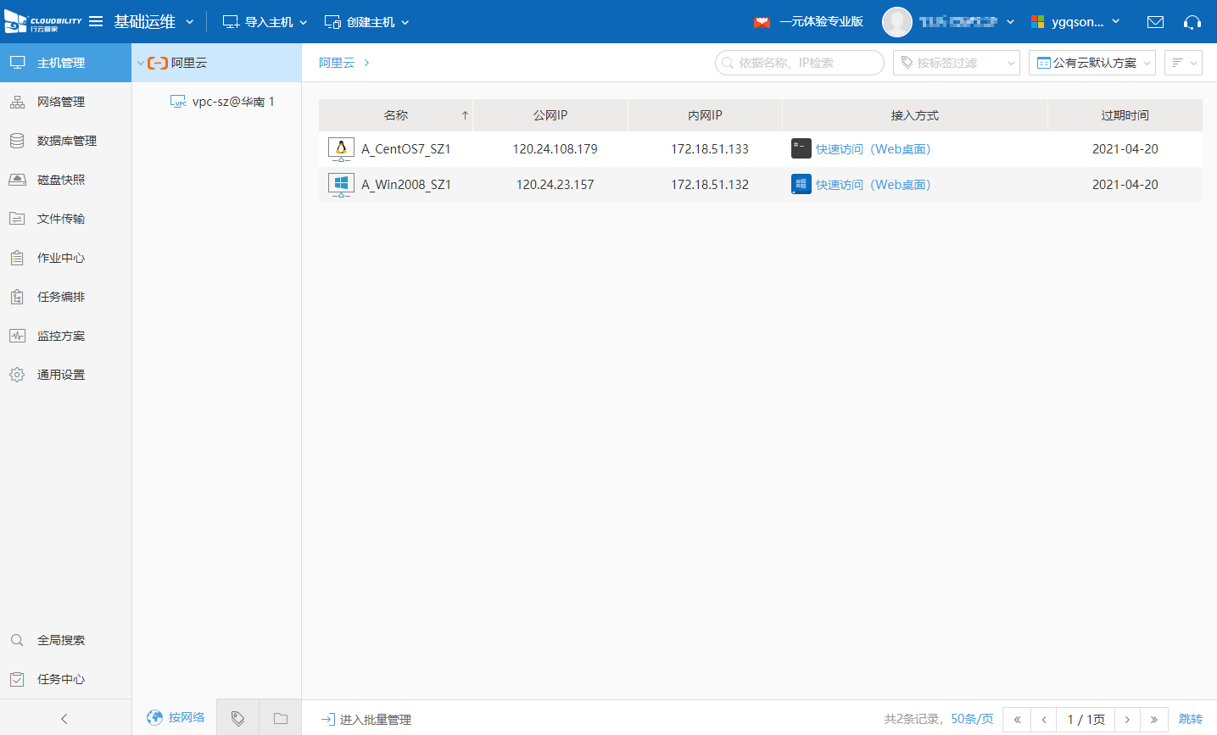Open the 按标签过滤 tag filter dropdown
Viewport: 1217px width, 735px height.
[956, 63]
